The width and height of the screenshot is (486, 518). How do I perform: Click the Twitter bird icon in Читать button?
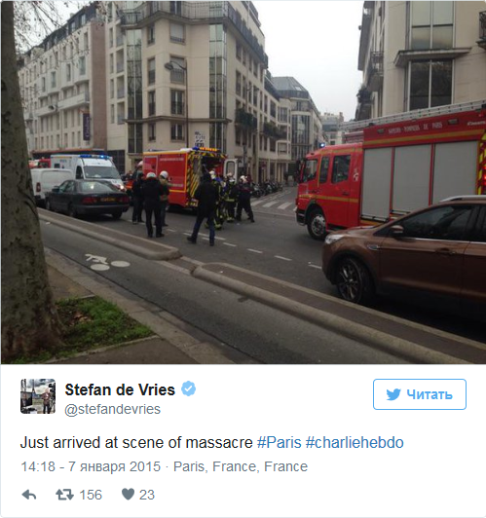coord(393,394)
